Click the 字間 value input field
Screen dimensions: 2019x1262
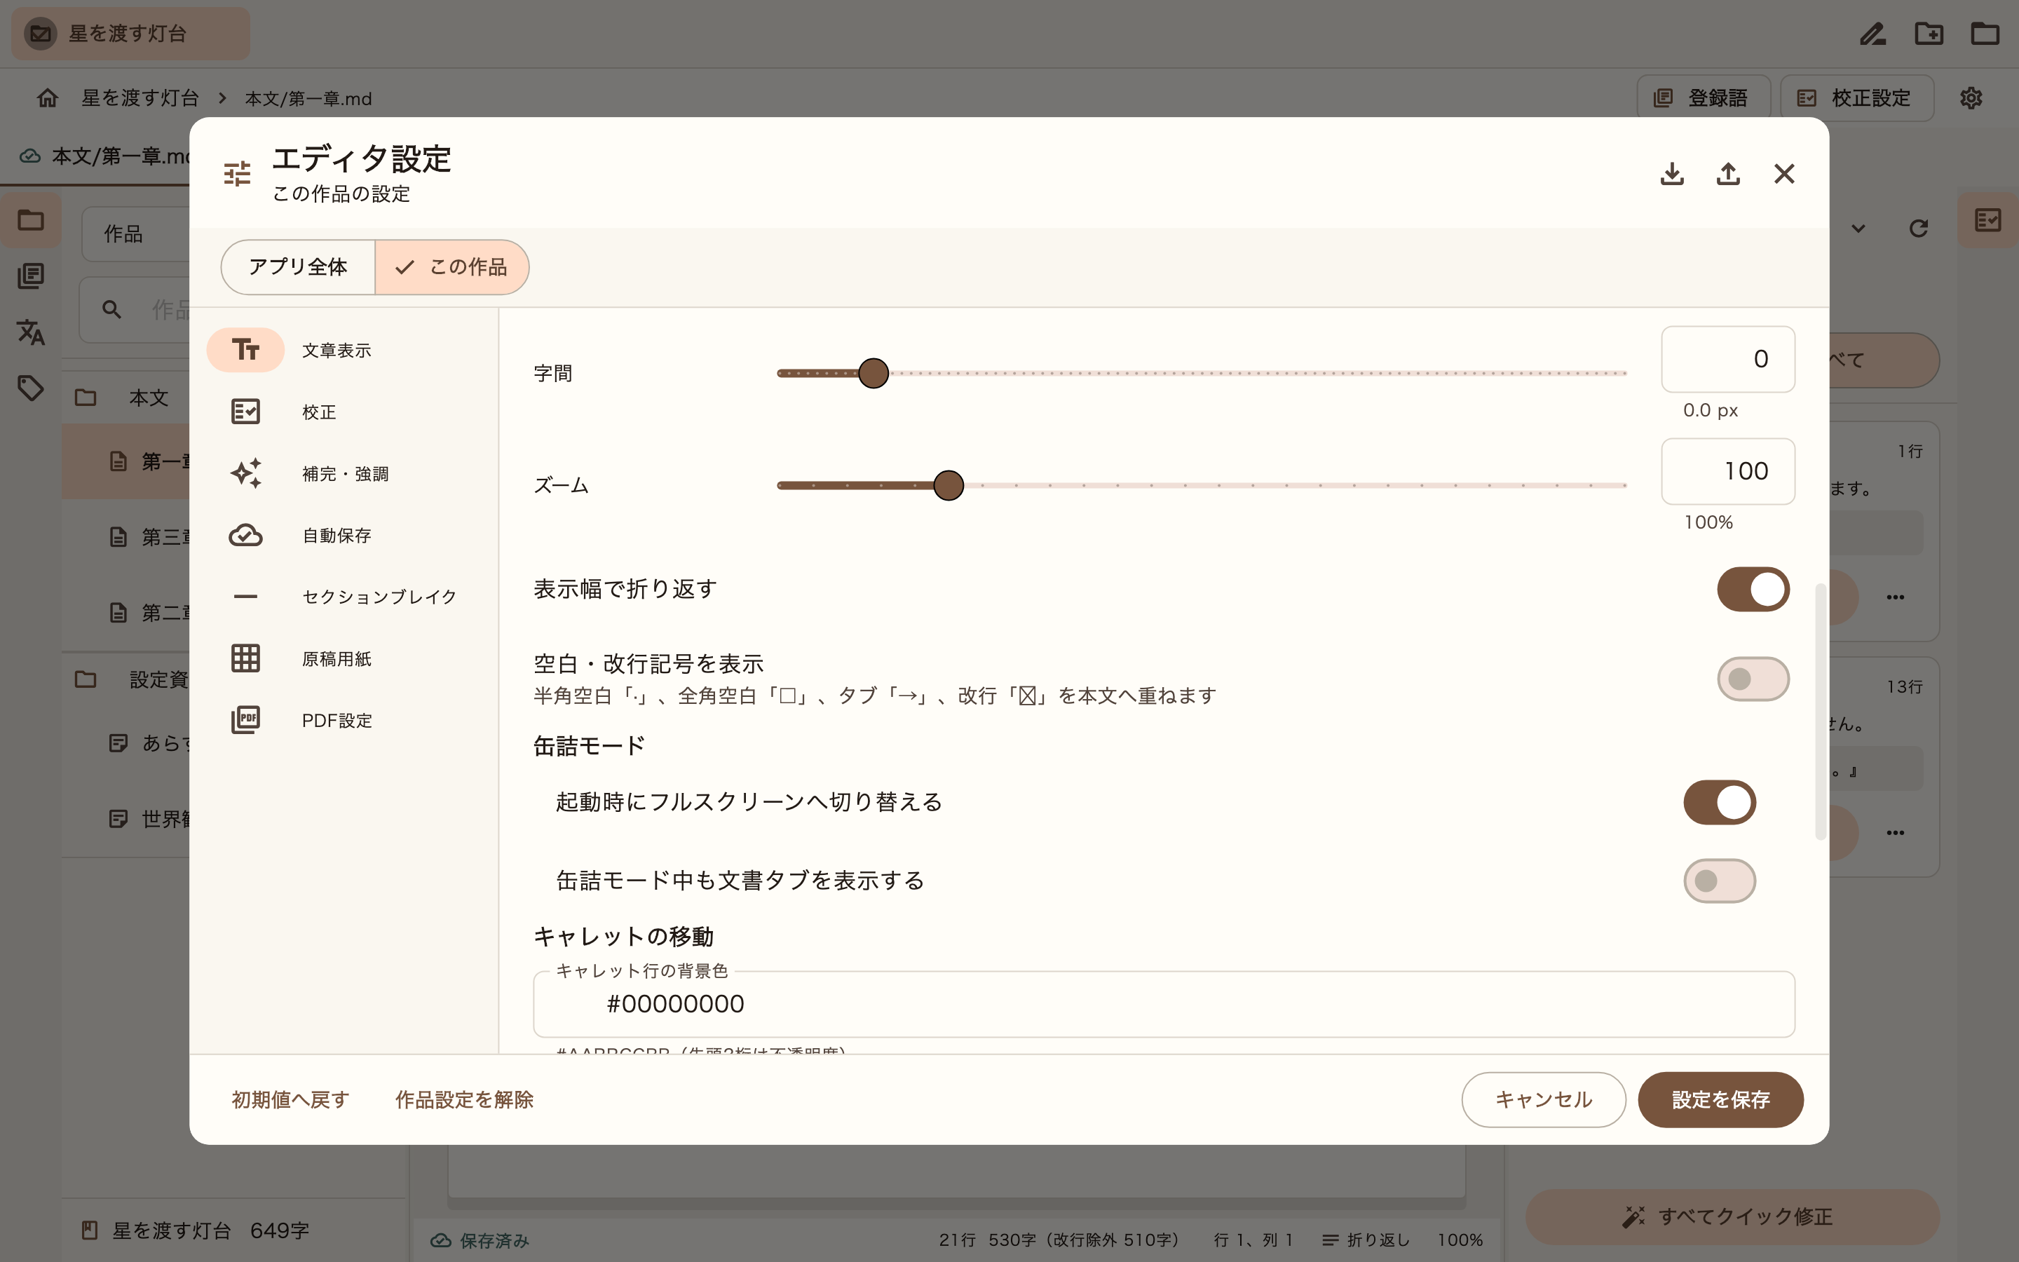pyautogui.click(x=1728, y=359)
